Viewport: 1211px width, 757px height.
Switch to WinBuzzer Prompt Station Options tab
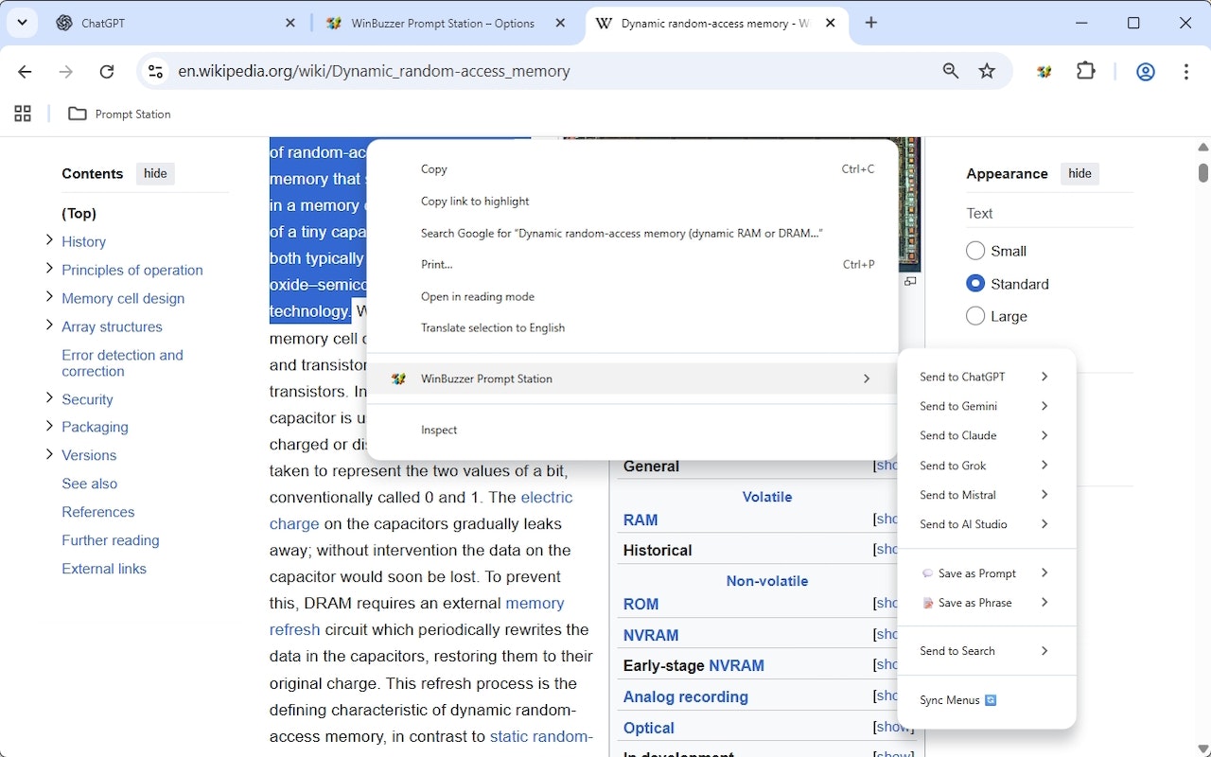(445, 23)
